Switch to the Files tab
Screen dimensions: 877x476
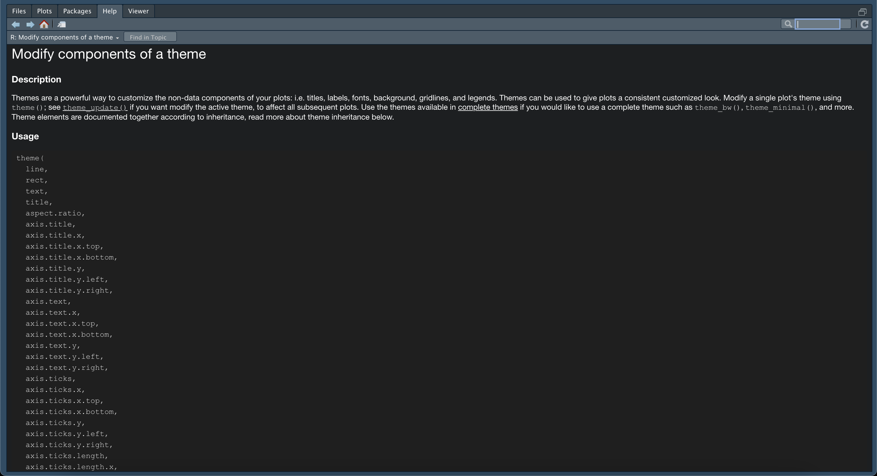click(x=19, y=11)
